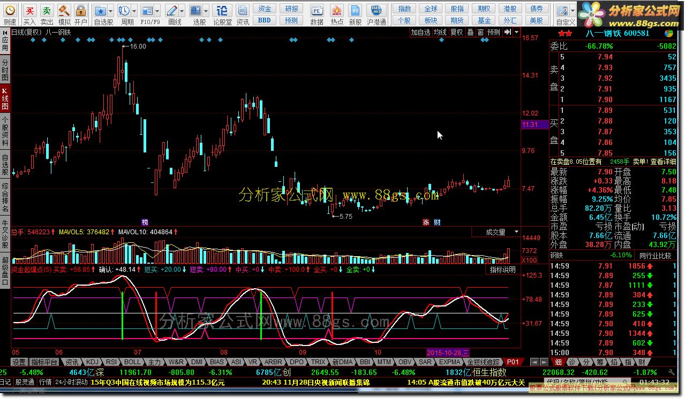
Task: Click the 加自选 button
Action: [421, 32]
